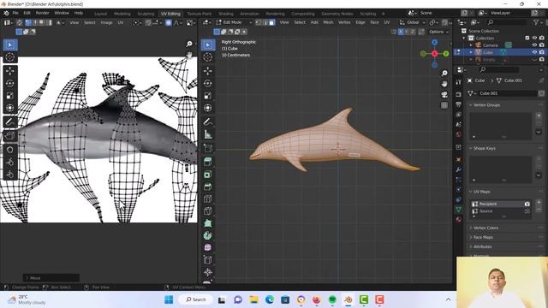The height and width of the screenshot is (308, 548).
Task: Click the Windows taskbar Search box
Action: pos(196,299)
